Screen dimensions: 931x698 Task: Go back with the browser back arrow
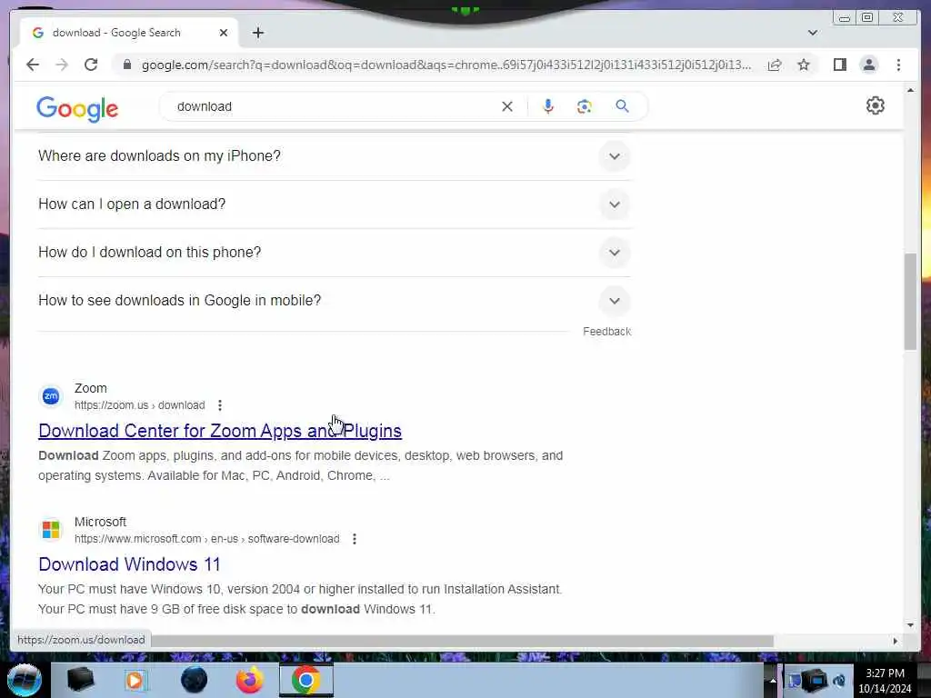(33, 65)
